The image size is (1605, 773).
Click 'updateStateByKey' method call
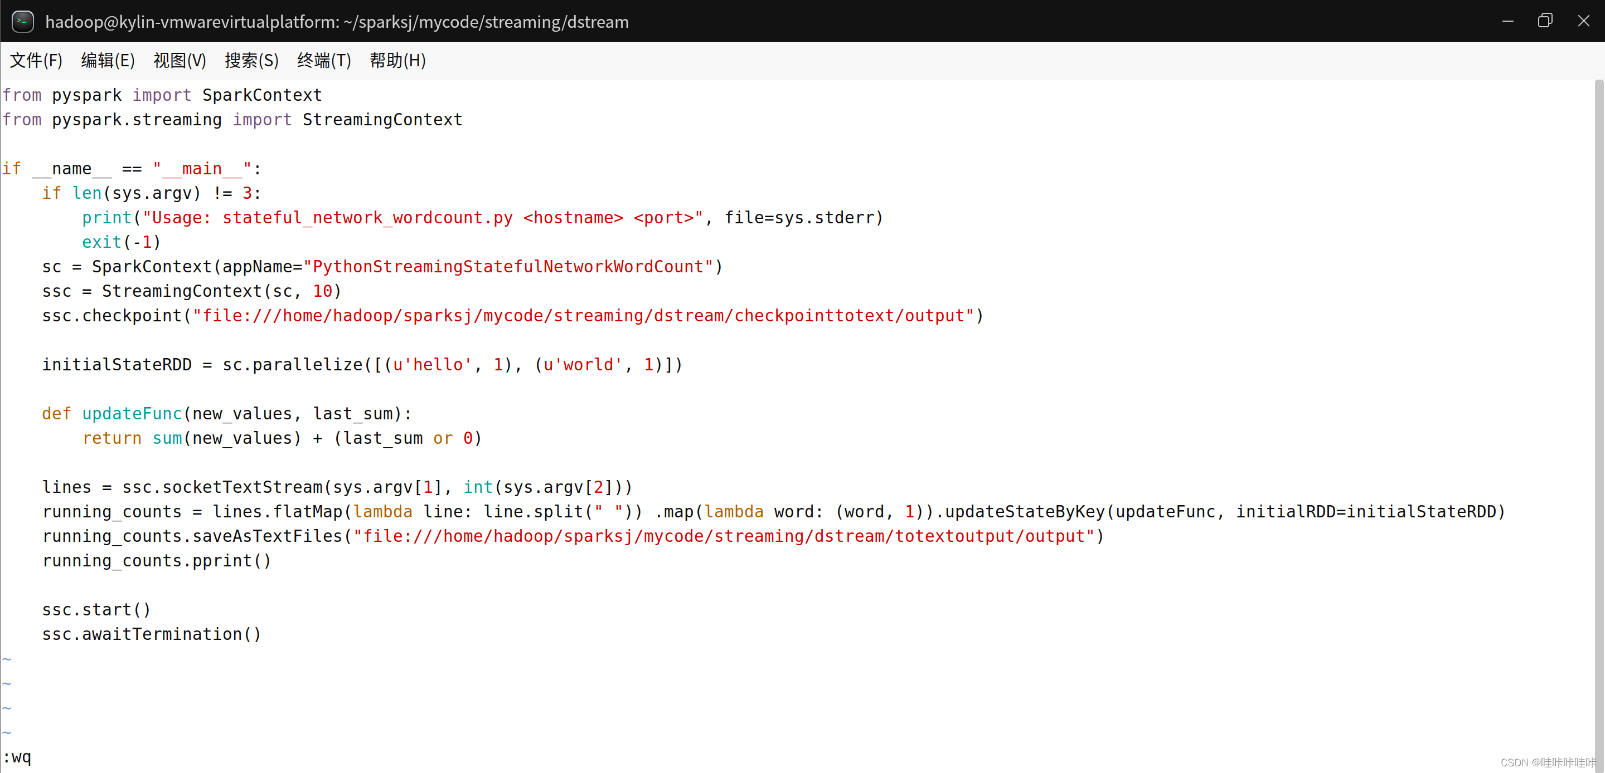click(x=1025, y=512)
